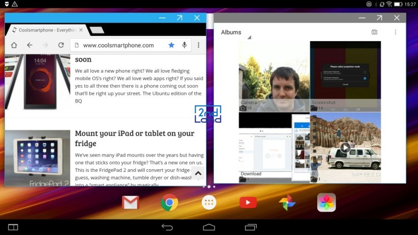Viewport: 418px width, 235px height.
Task: Open the Ubuntu phone article image
Action: point(37,82)
